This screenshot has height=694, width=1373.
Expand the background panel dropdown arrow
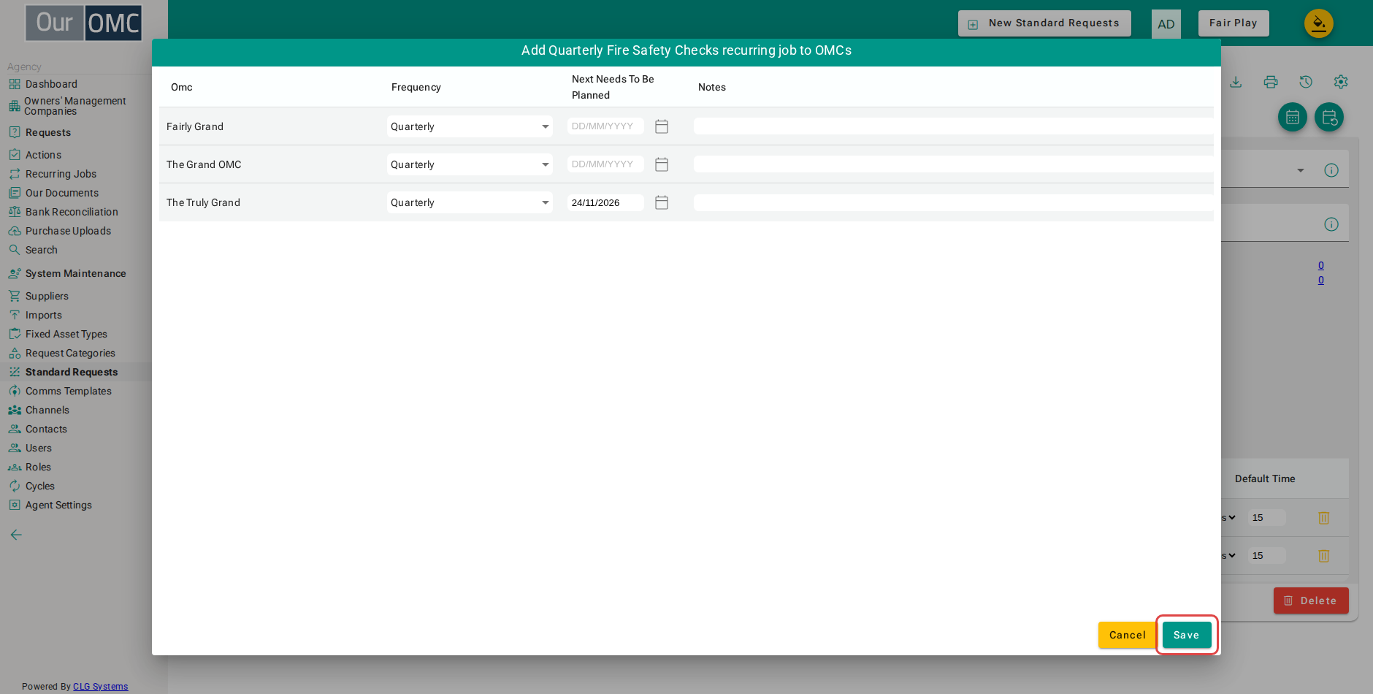(x=1301, y=170)
